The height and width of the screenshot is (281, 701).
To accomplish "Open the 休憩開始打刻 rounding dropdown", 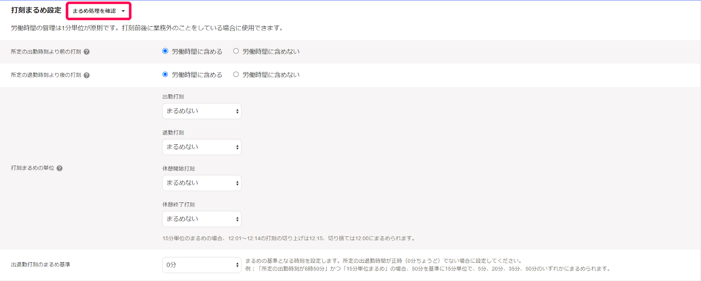I will point(202,183).
